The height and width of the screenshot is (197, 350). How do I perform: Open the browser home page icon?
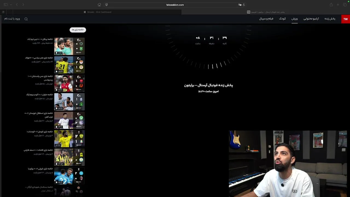point(99,5)
